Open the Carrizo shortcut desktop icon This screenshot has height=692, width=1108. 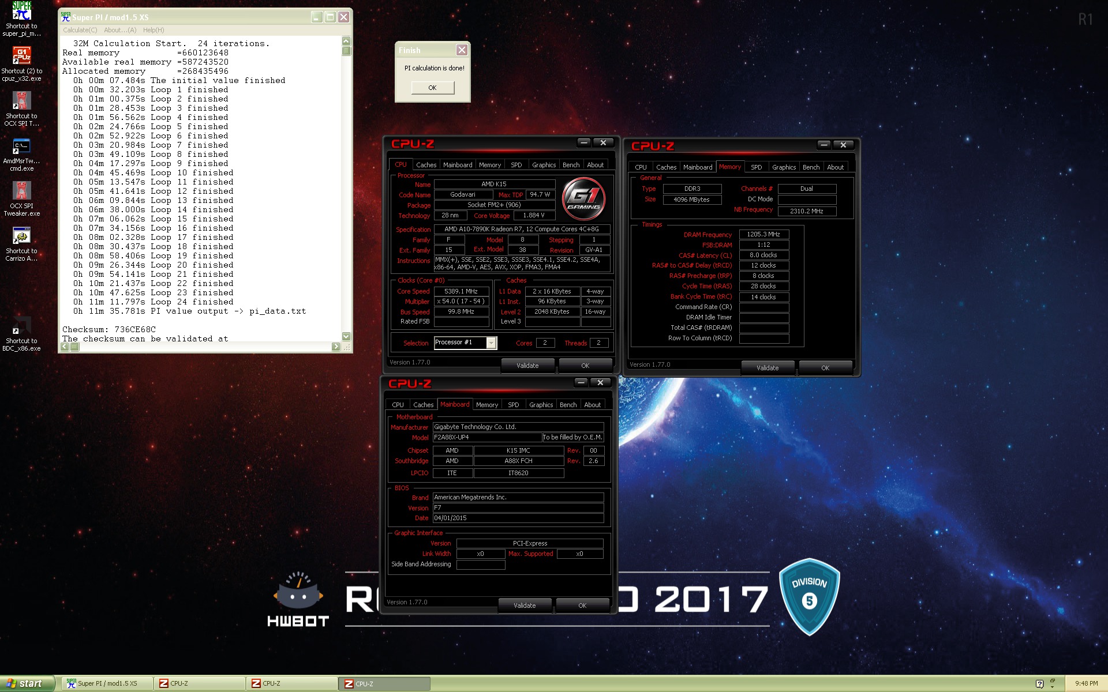click(21, 244)
